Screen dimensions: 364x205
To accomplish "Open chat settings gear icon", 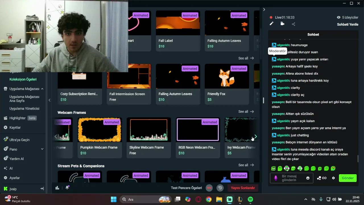I will tap(334, 178).
